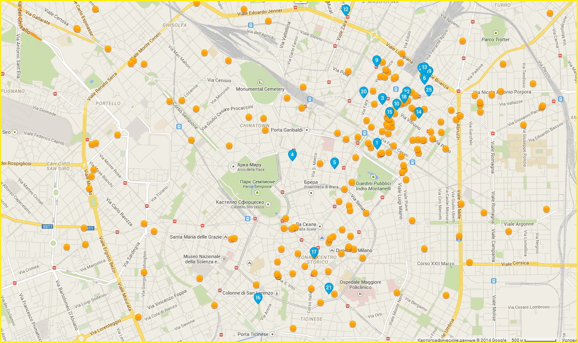The height and width of the screenshot is (343, 578).
Task: Click the 'Viale Luigi Majno' street label
Action: pos(401,201)
